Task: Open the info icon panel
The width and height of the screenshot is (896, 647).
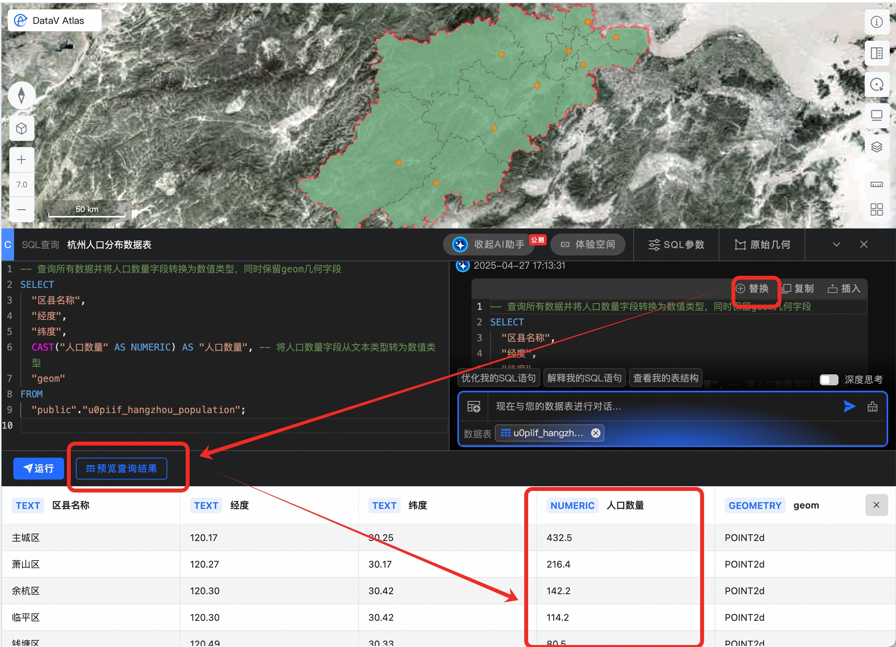Action: [x=876, y=22]
